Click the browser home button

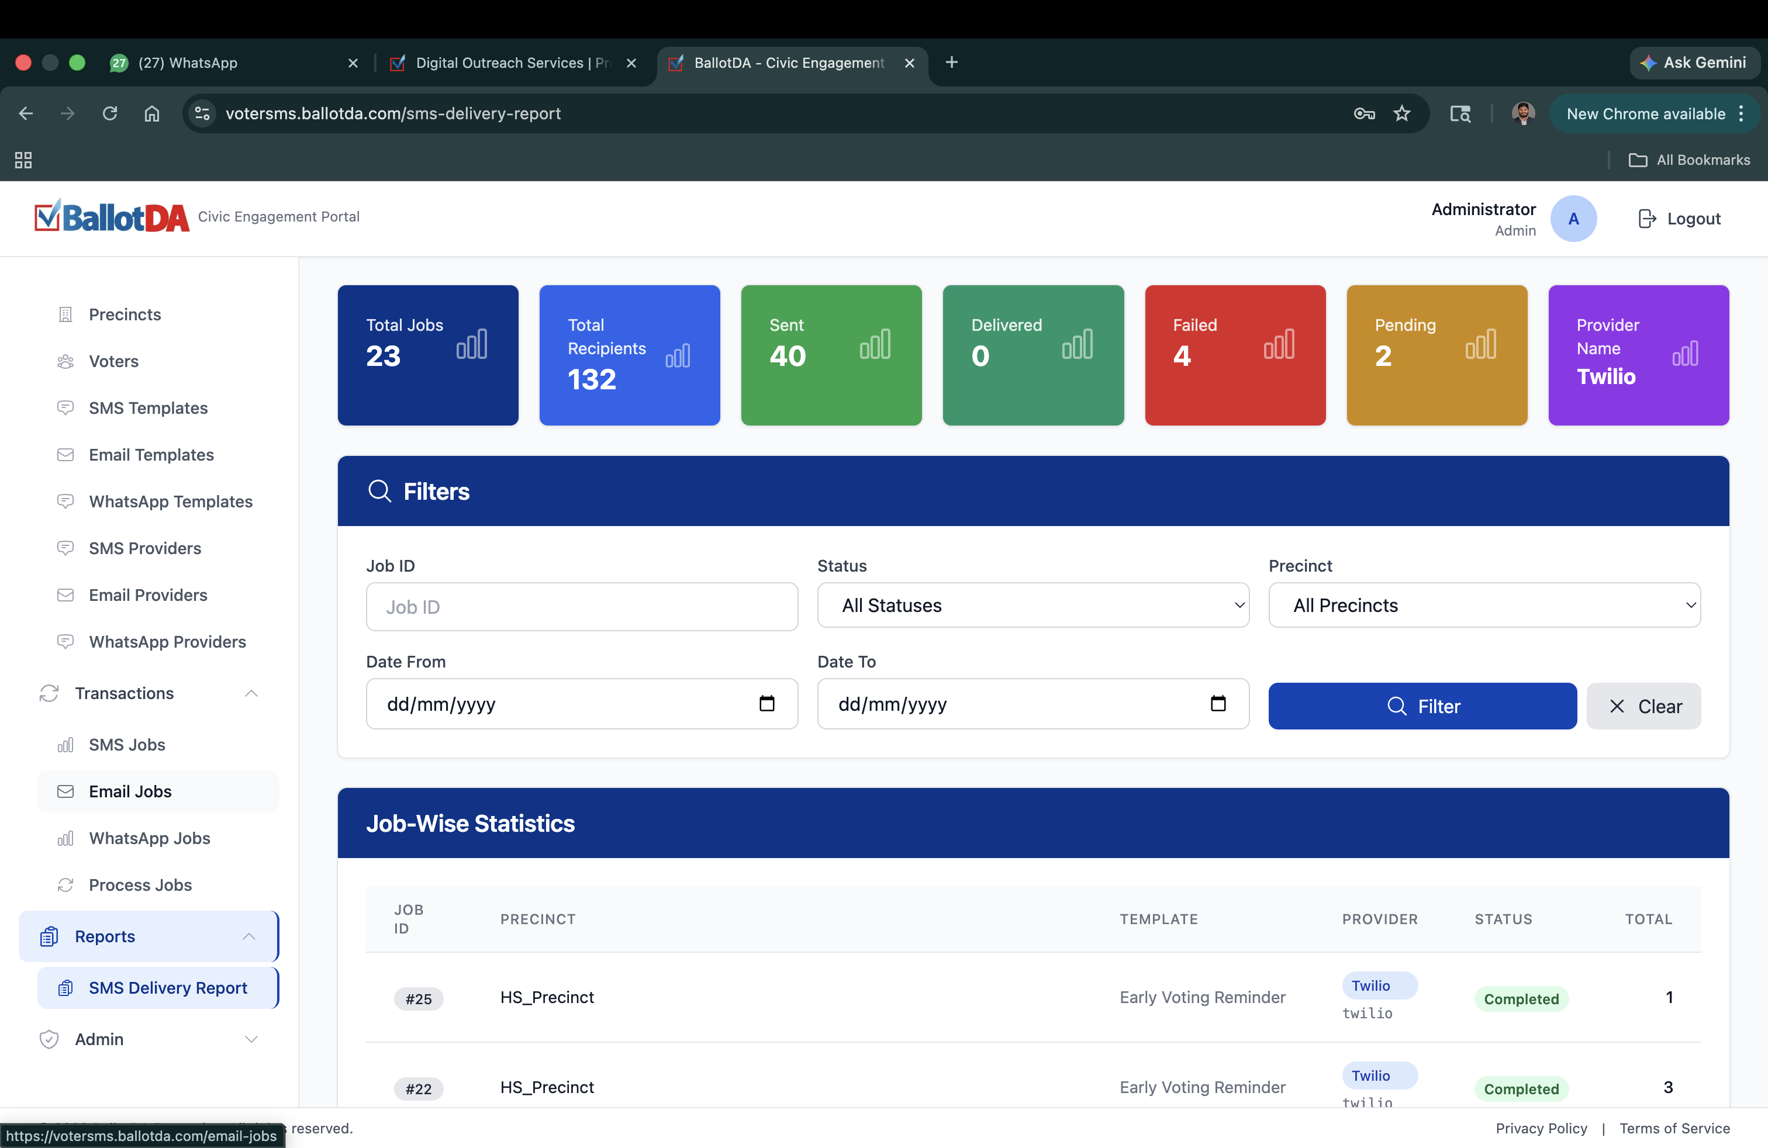tap(151, 113)
